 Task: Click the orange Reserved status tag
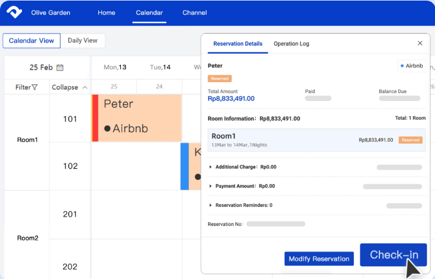coord(219,78)
